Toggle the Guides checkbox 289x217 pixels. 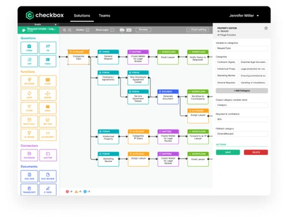point(87,30)
